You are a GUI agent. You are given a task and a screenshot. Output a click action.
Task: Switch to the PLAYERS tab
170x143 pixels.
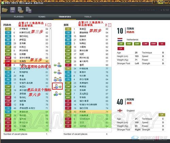(19, 17)
